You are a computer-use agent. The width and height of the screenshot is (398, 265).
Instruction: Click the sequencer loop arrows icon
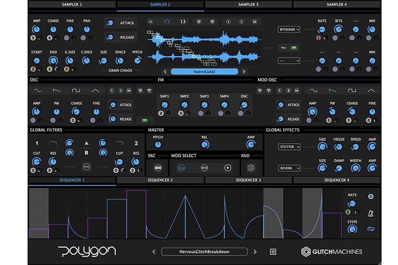(371, 229)
